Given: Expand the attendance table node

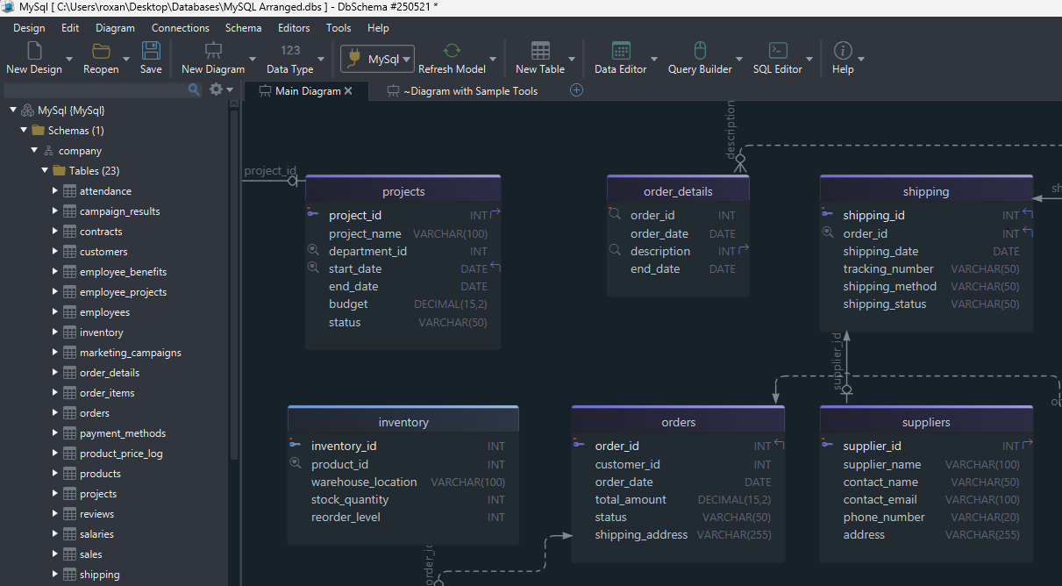Looking at the screenshot, I should 55,191.
